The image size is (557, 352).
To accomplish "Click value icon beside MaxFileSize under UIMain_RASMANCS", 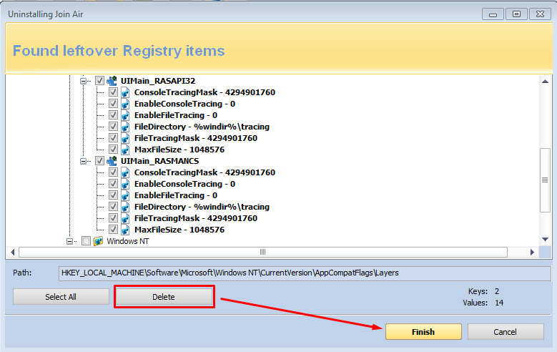I will click(x=125, y=230).
